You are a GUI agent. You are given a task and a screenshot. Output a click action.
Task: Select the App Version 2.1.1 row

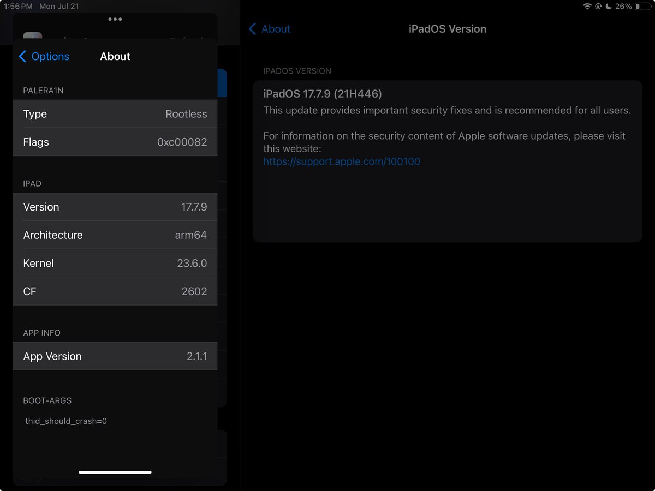click(x=115, y=356)
